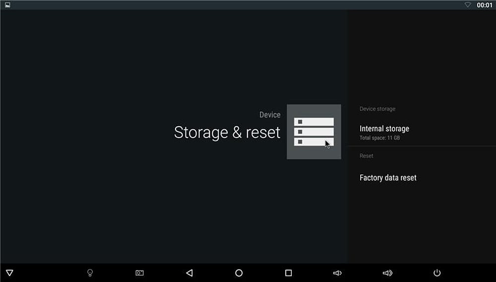Open recent apps with square button
Viewport: 496px width, 282px height.
pyautogui.click(x=288, y=273)
